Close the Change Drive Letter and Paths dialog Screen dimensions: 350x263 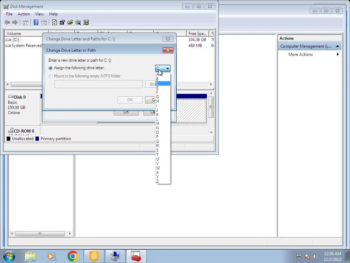[168, 39]
